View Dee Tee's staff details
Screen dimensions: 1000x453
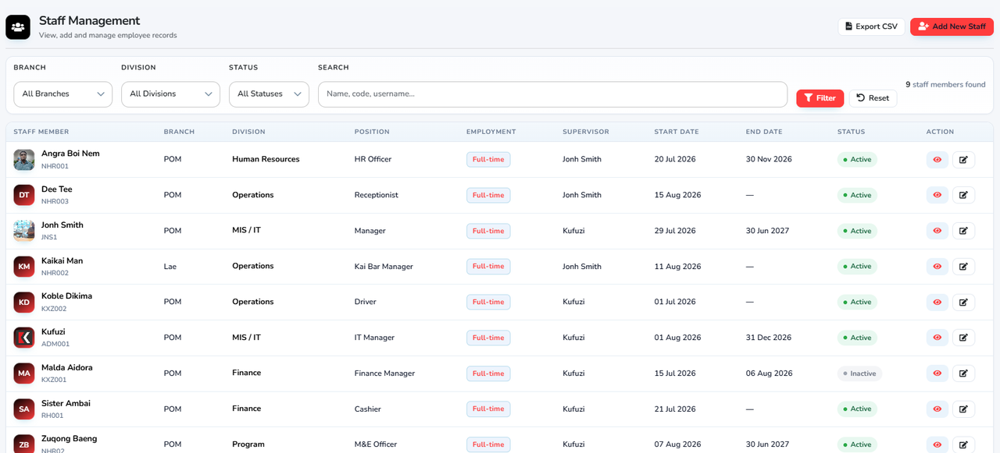937,195
